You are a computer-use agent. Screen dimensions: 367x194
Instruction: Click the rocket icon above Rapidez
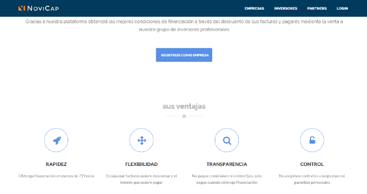click(x=56, y=140)
